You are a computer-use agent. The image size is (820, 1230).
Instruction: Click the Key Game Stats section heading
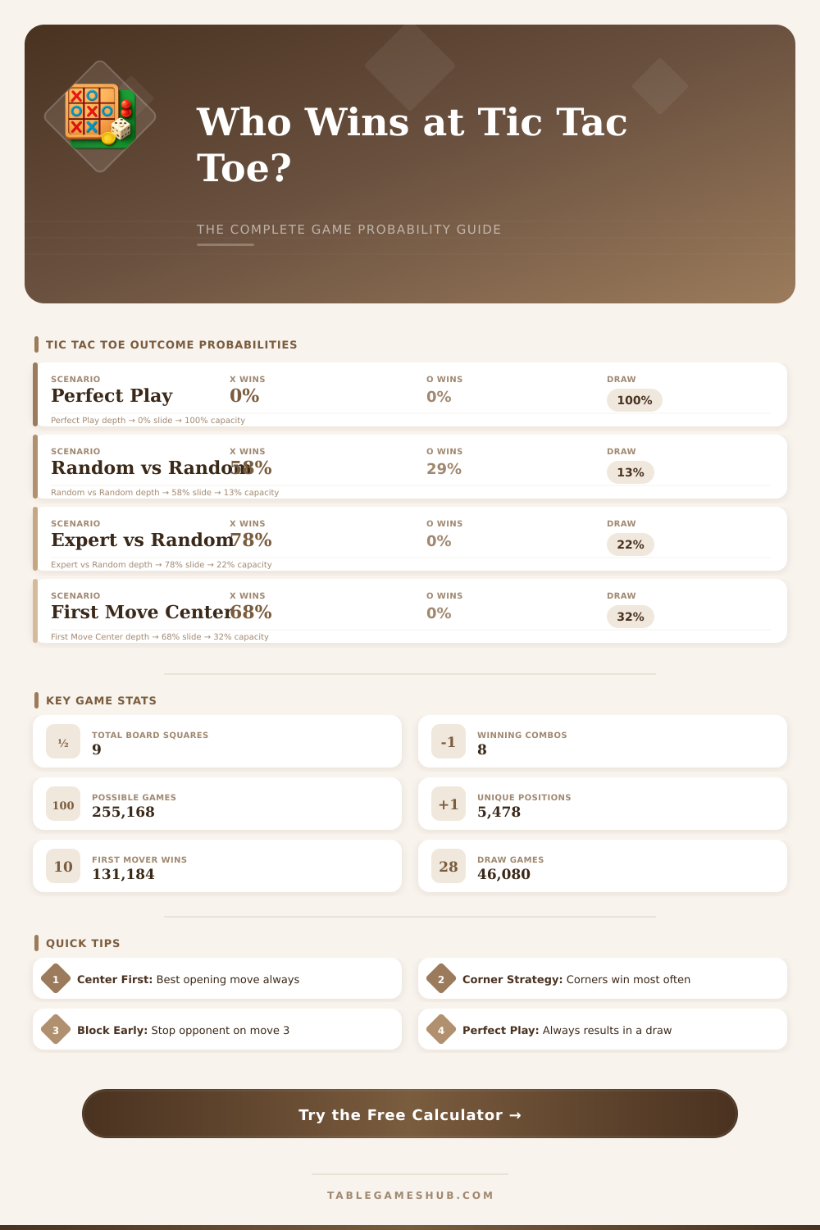101,700
